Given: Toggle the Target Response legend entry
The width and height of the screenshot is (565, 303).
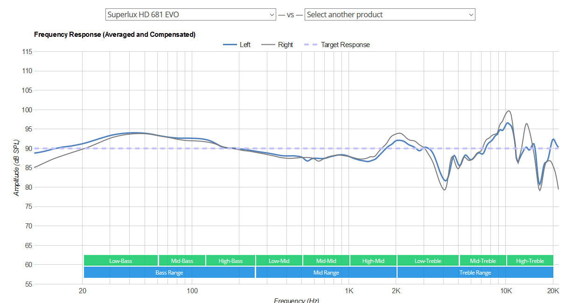Looking at the screenshot, I should (337, 45).
